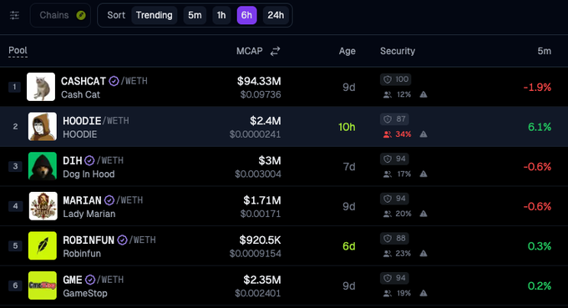Click the -1.9% 5m change
Screen dimensions: 568x308
point(537,87)
